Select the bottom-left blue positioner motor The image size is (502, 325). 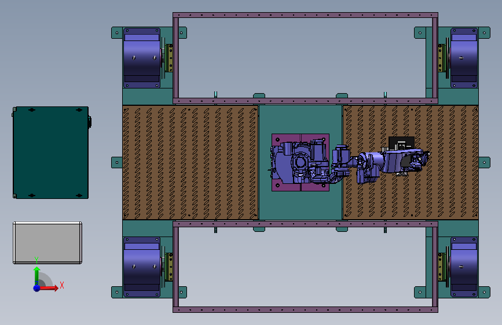tap(142, 267)
